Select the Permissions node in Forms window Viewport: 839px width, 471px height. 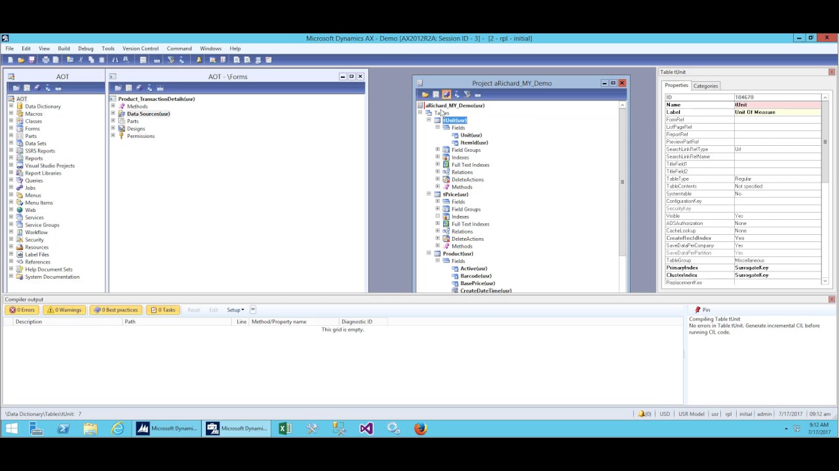pyautogui.click(x=140, y=136)
